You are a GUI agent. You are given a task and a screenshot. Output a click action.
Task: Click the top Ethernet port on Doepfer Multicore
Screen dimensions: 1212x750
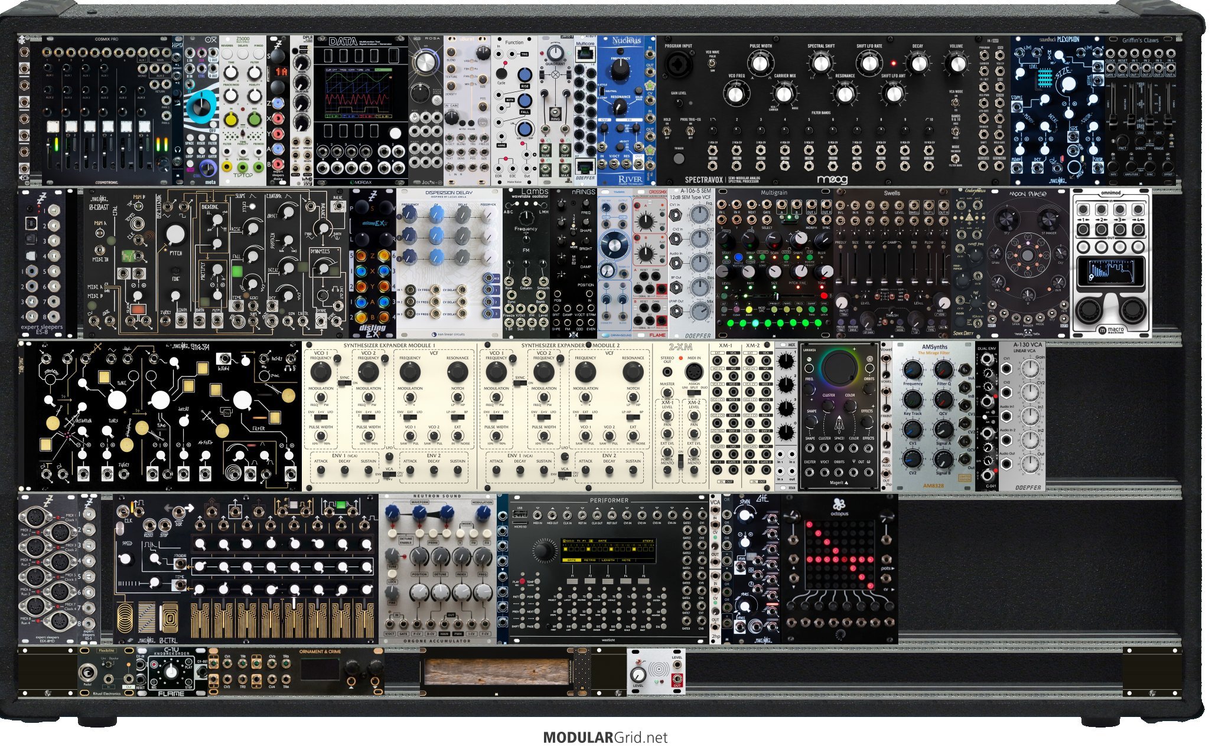(585, 54)
